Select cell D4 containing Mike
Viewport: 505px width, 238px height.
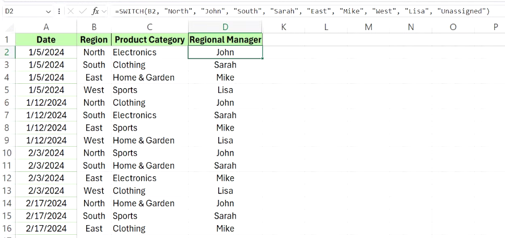[x=225, y=77]
